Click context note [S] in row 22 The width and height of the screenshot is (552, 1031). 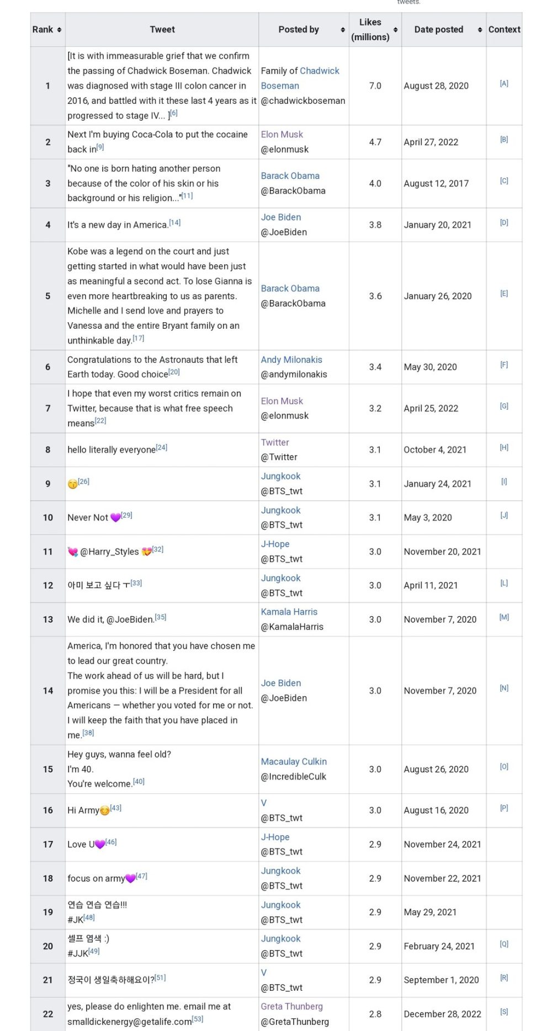pos(503,1012)
